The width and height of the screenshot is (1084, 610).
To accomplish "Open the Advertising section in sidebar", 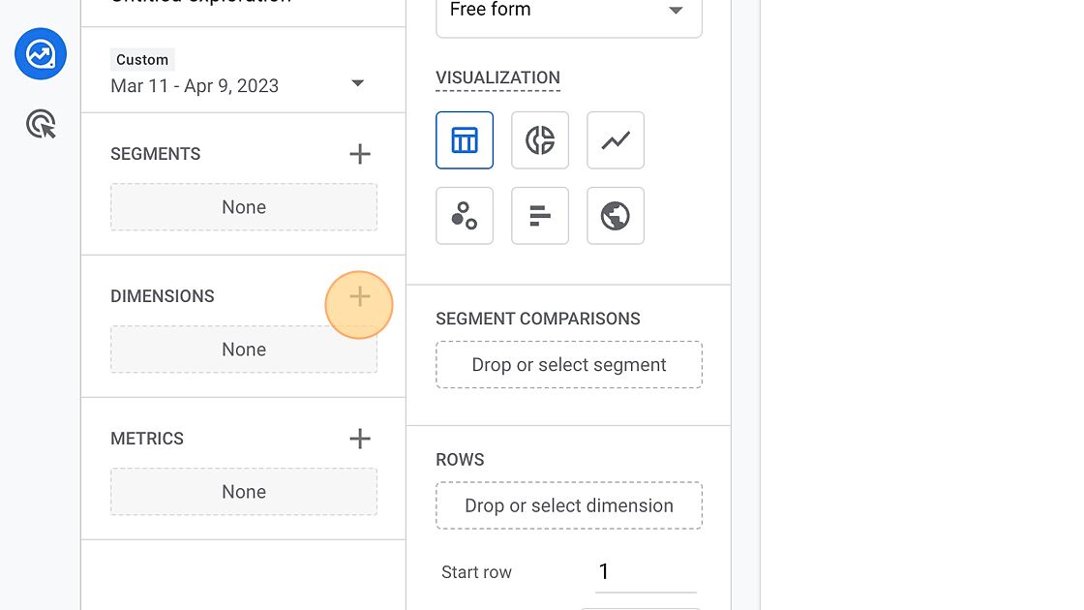I will 41,125.
